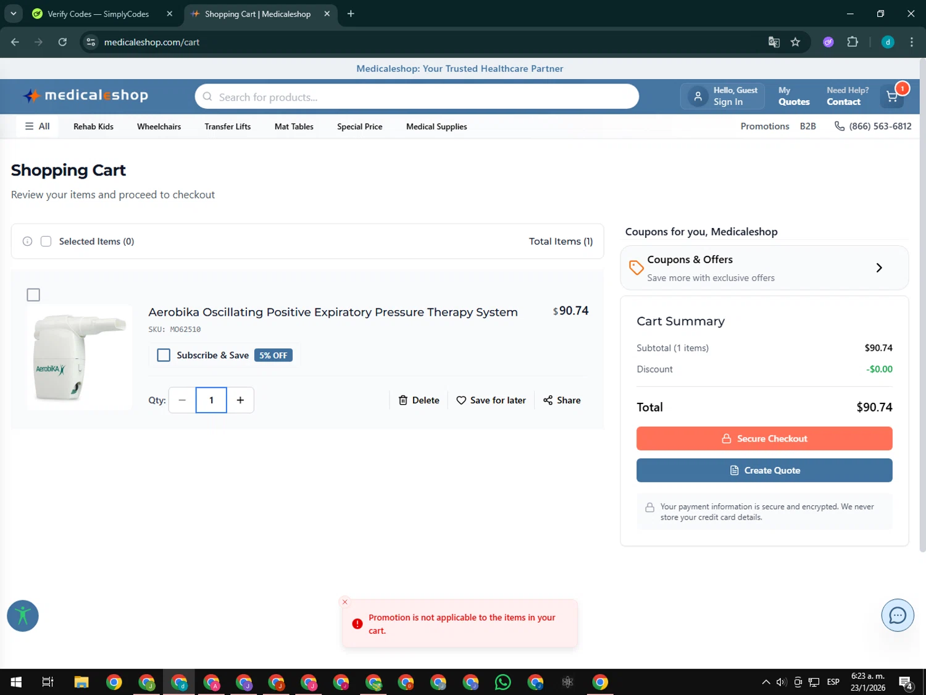Viewport: 926px width, 695px height.
Task: Open the Mat Tables menu
Action: click(294, 127)
